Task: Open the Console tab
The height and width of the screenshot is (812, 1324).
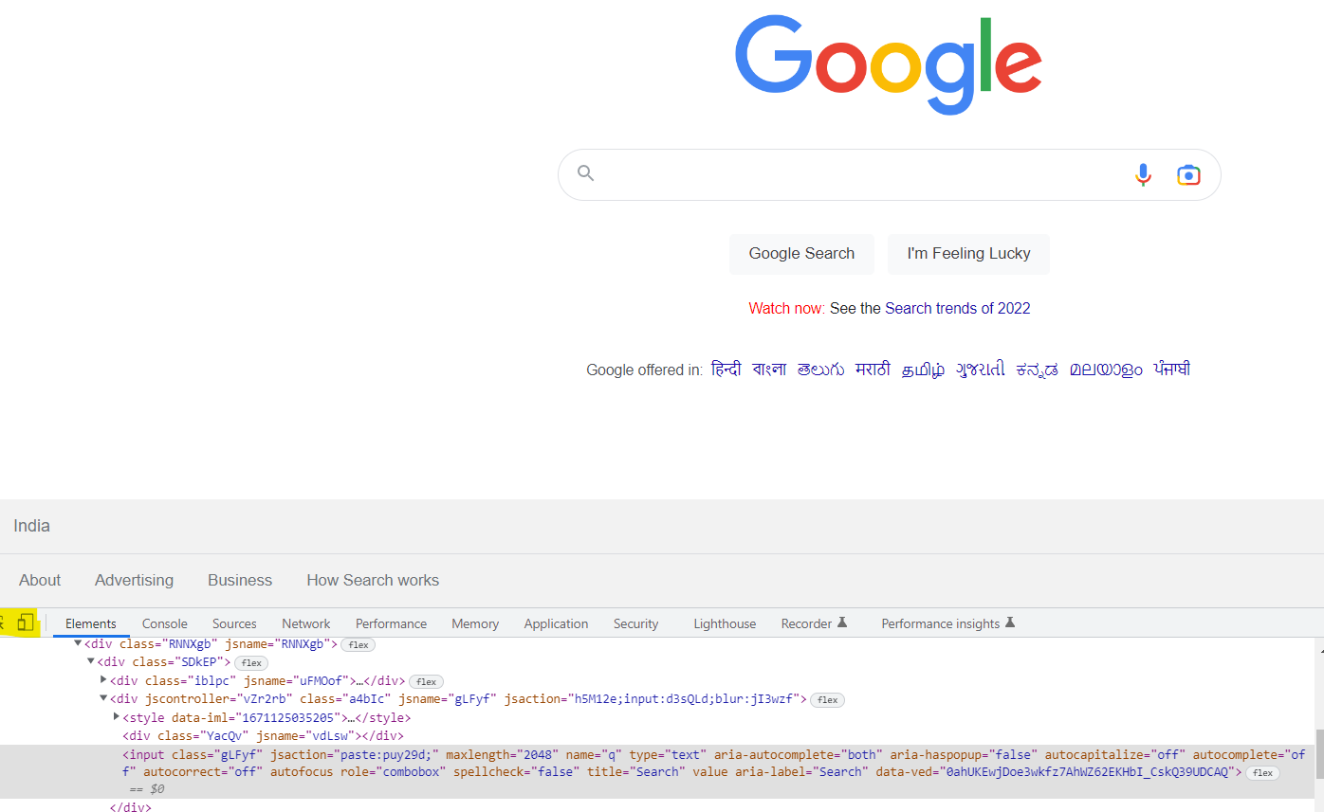Action: pos(165,623)
